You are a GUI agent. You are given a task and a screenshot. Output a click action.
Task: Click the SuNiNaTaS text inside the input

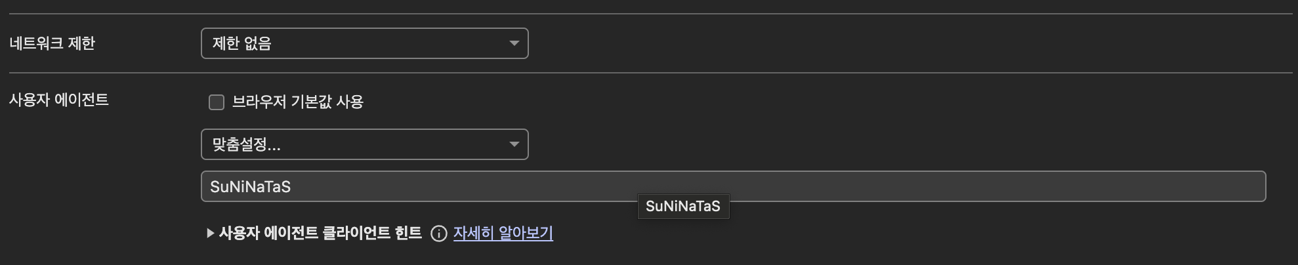[x=250, y=186]
